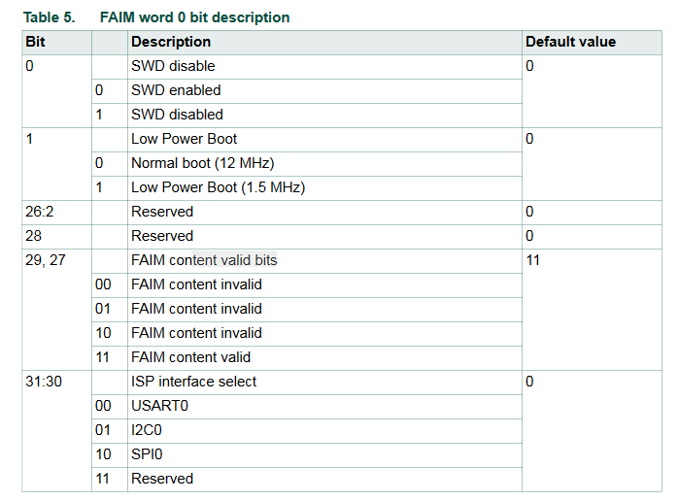This screenshot has height=501, width=679.
Task: Click the "SWD disable" description cell
Action: pos(173,66)
